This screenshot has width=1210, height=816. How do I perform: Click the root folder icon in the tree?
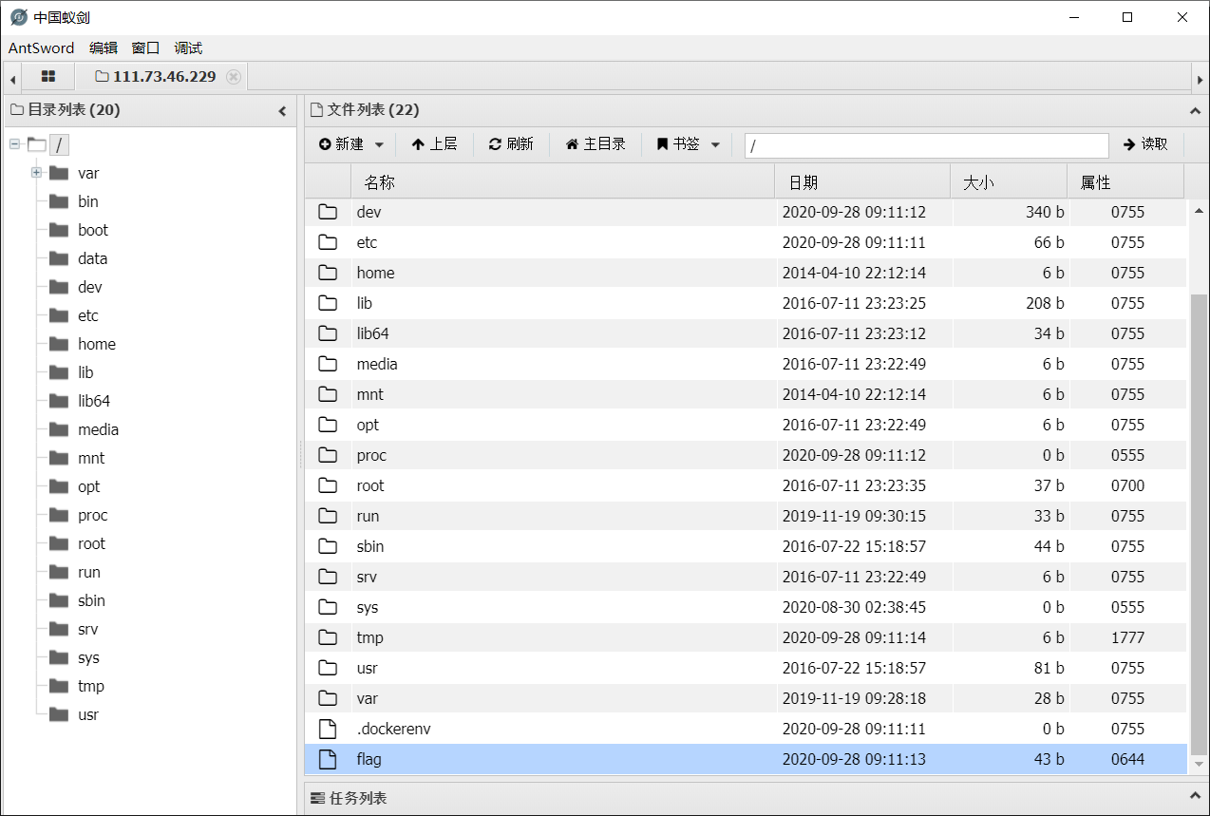[x=59, y=543]
